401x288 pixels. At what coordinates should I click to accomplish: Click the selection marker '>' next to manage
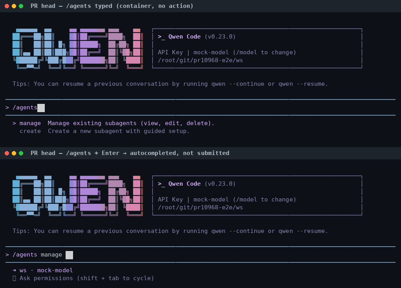[x=14, y=123]
